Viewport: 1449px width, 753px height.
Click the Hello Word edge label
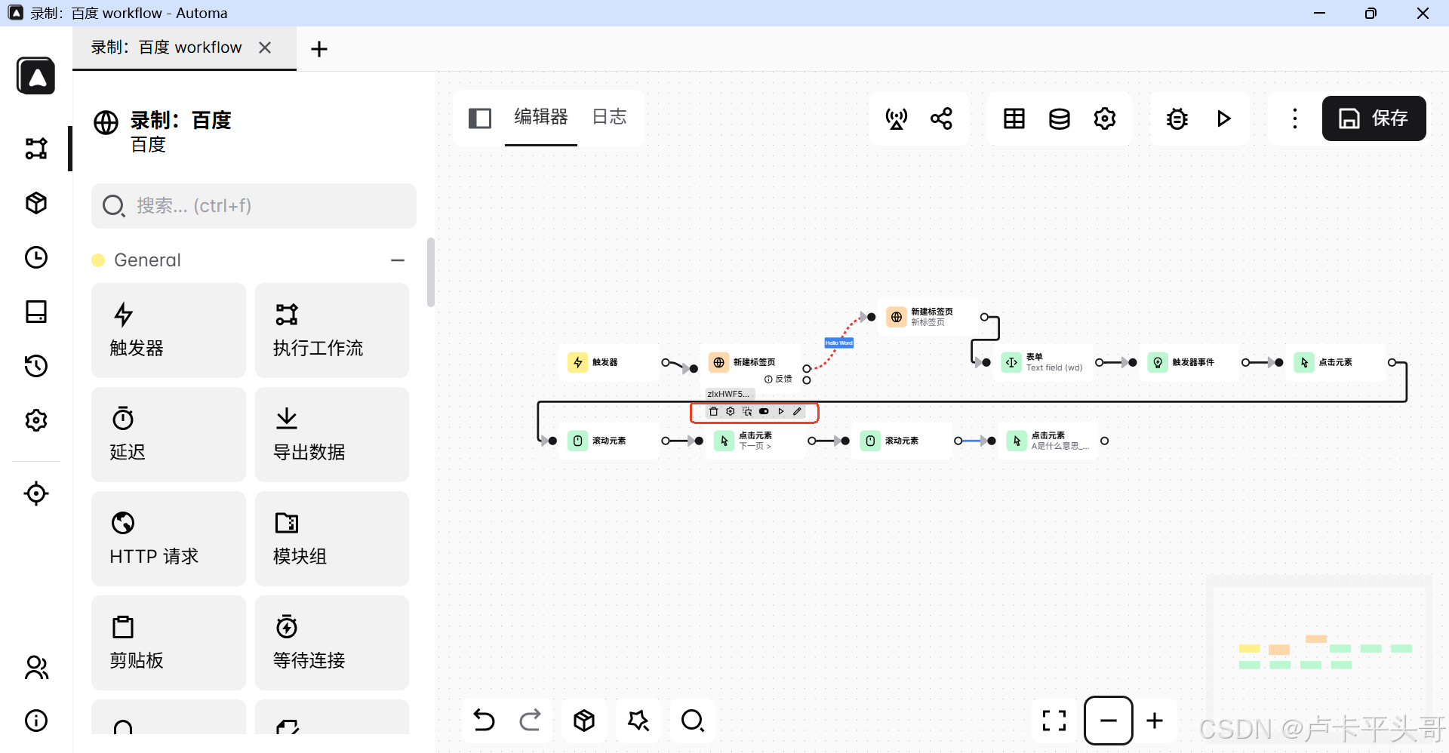838,343
